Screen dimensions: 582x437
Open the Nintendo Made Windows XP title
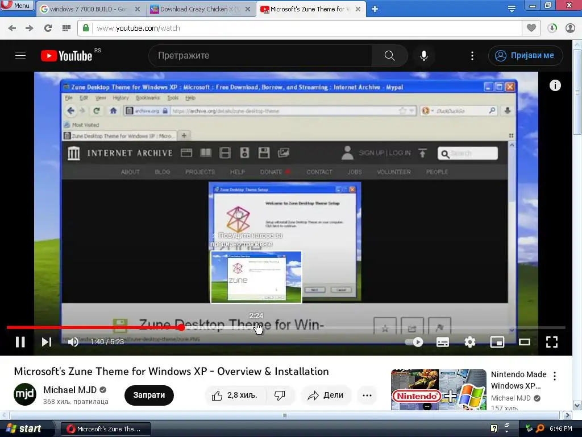[x=518, y=380]
